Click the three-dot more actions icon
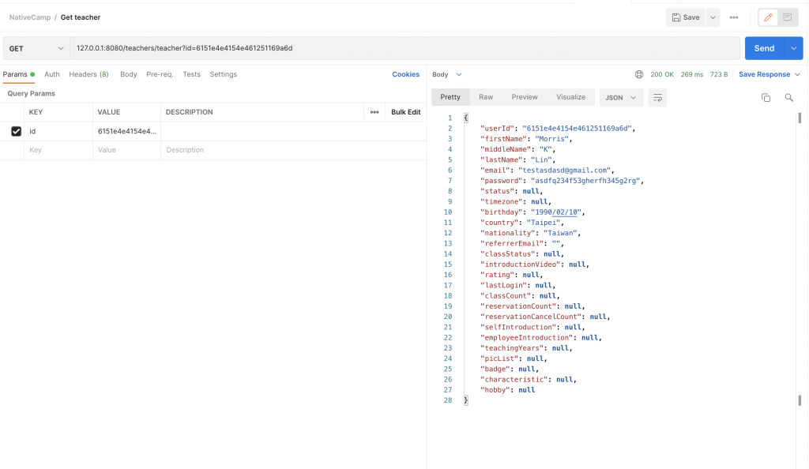 (x=734, y=17)
